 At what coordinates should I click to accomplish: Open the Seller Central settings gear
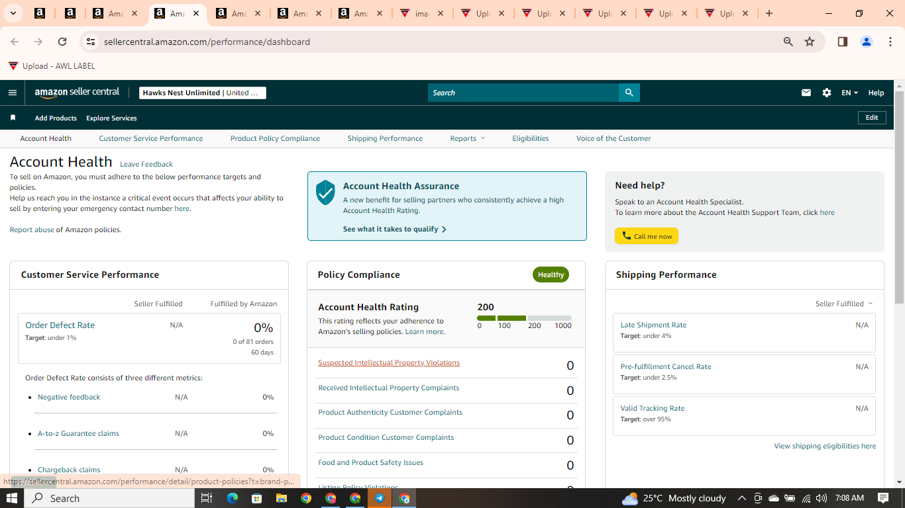pos(827,93)
